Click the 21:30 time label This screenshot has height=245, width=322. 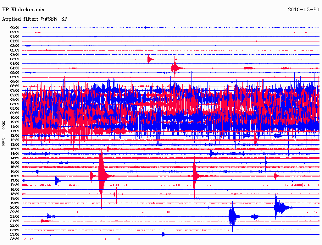[x=15, y=221]
